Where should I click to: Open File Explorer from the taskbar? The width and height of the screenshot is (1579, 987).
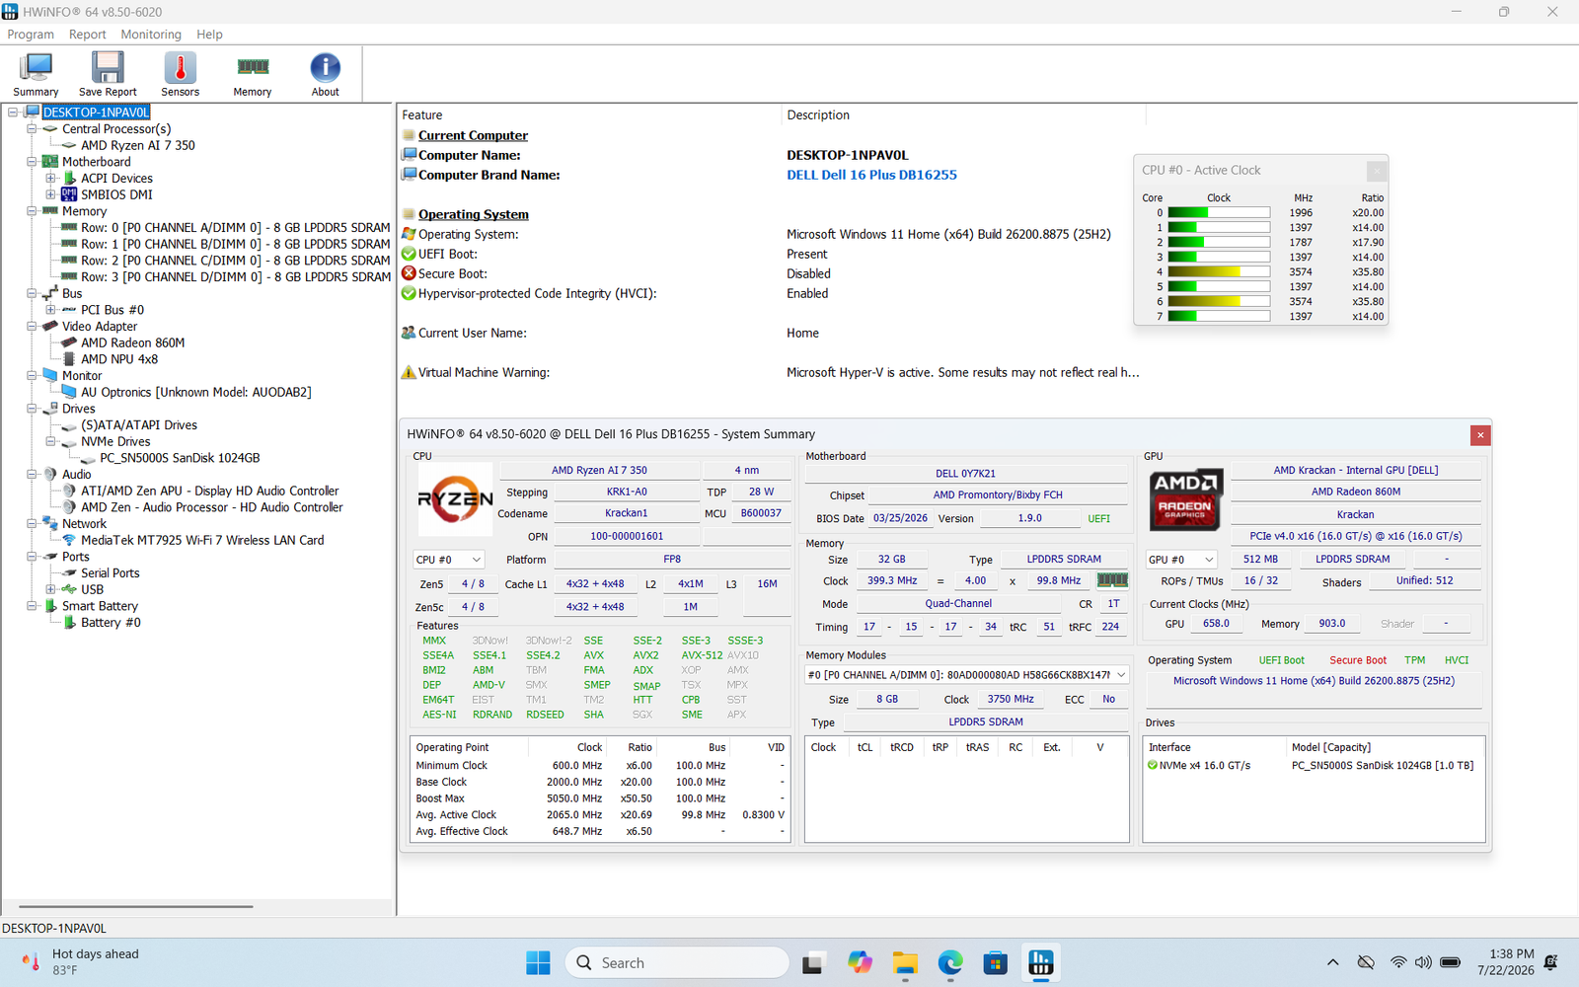coord(904,963)
